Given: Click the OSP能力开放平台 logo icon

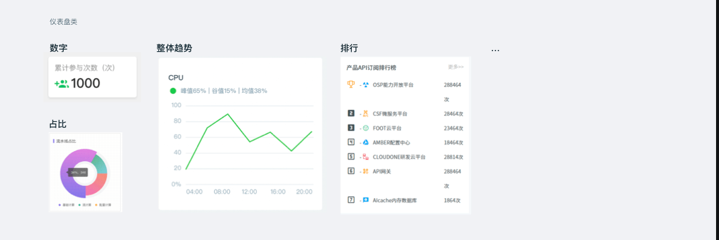Looking at the screenshot, I should [366, 85].
